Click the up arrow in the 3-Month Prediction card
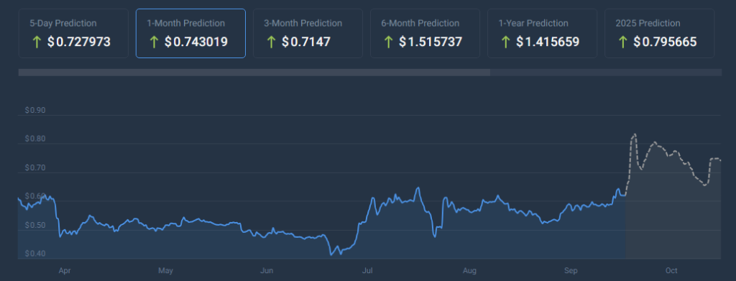 pos(271,42)
